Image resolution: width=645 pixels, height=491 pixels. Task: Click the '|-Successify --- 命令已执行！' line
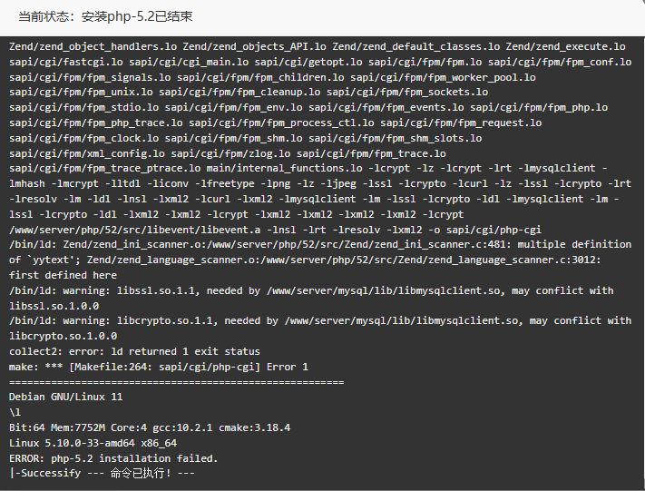tap(102, 474)
